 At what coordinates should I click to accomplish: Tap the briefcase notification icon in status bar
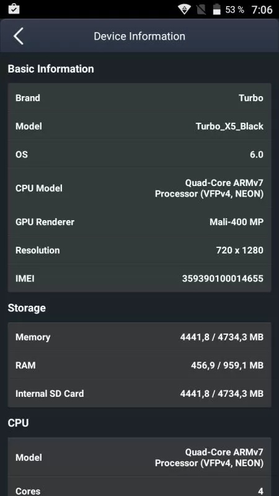click(x=14, y=9)
